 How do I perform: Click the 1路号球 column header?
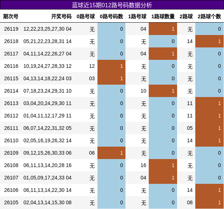click(137, 16)
